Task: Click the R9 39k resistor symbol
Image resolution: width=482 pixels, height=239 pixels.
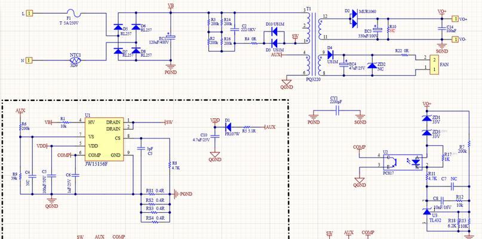Action: [20, 176]
